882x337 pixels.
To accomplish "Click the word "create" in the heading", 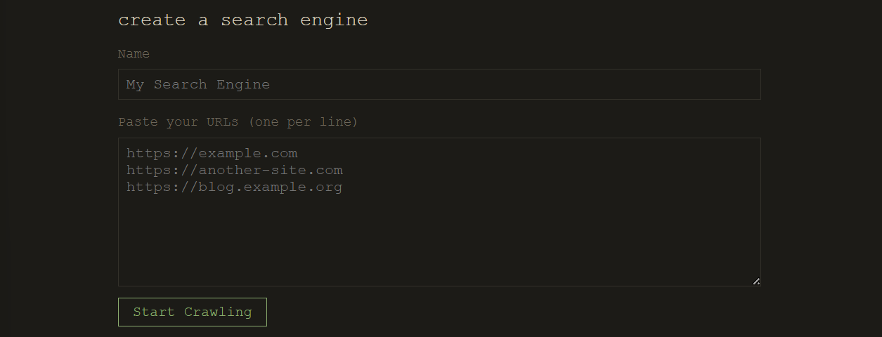I will (x=152, y=20).
